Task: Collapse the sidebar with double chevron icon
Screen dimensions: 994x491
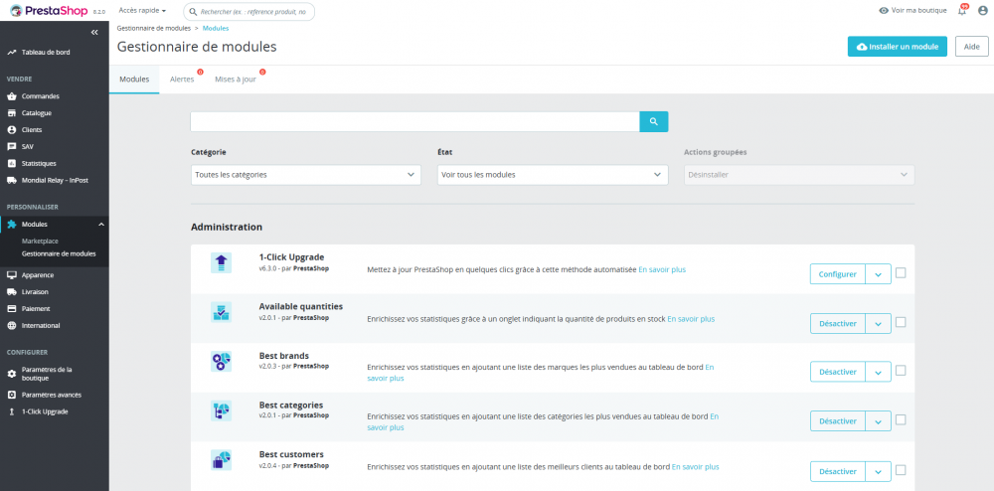Action: pos(94,33)
